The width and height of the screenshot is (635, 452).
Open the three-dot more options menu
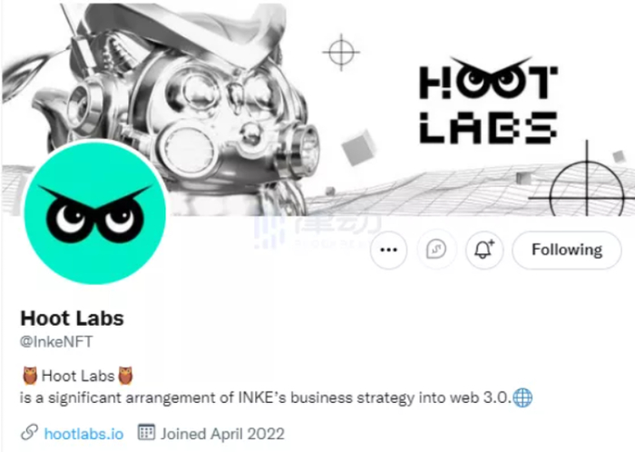point(389,250)
